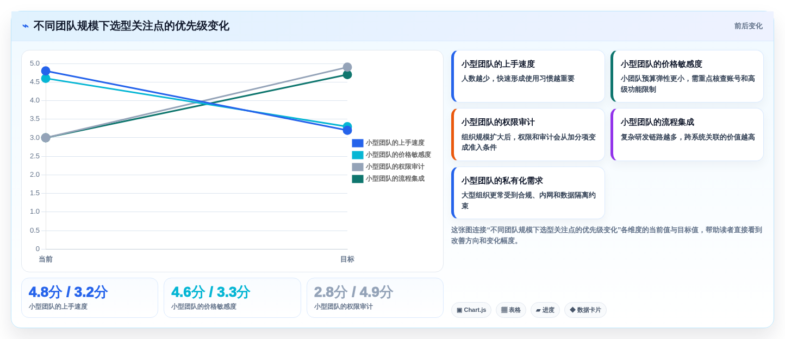
Task: Click the 2.5 y-axis label
Action: click(x=35, y=156)
